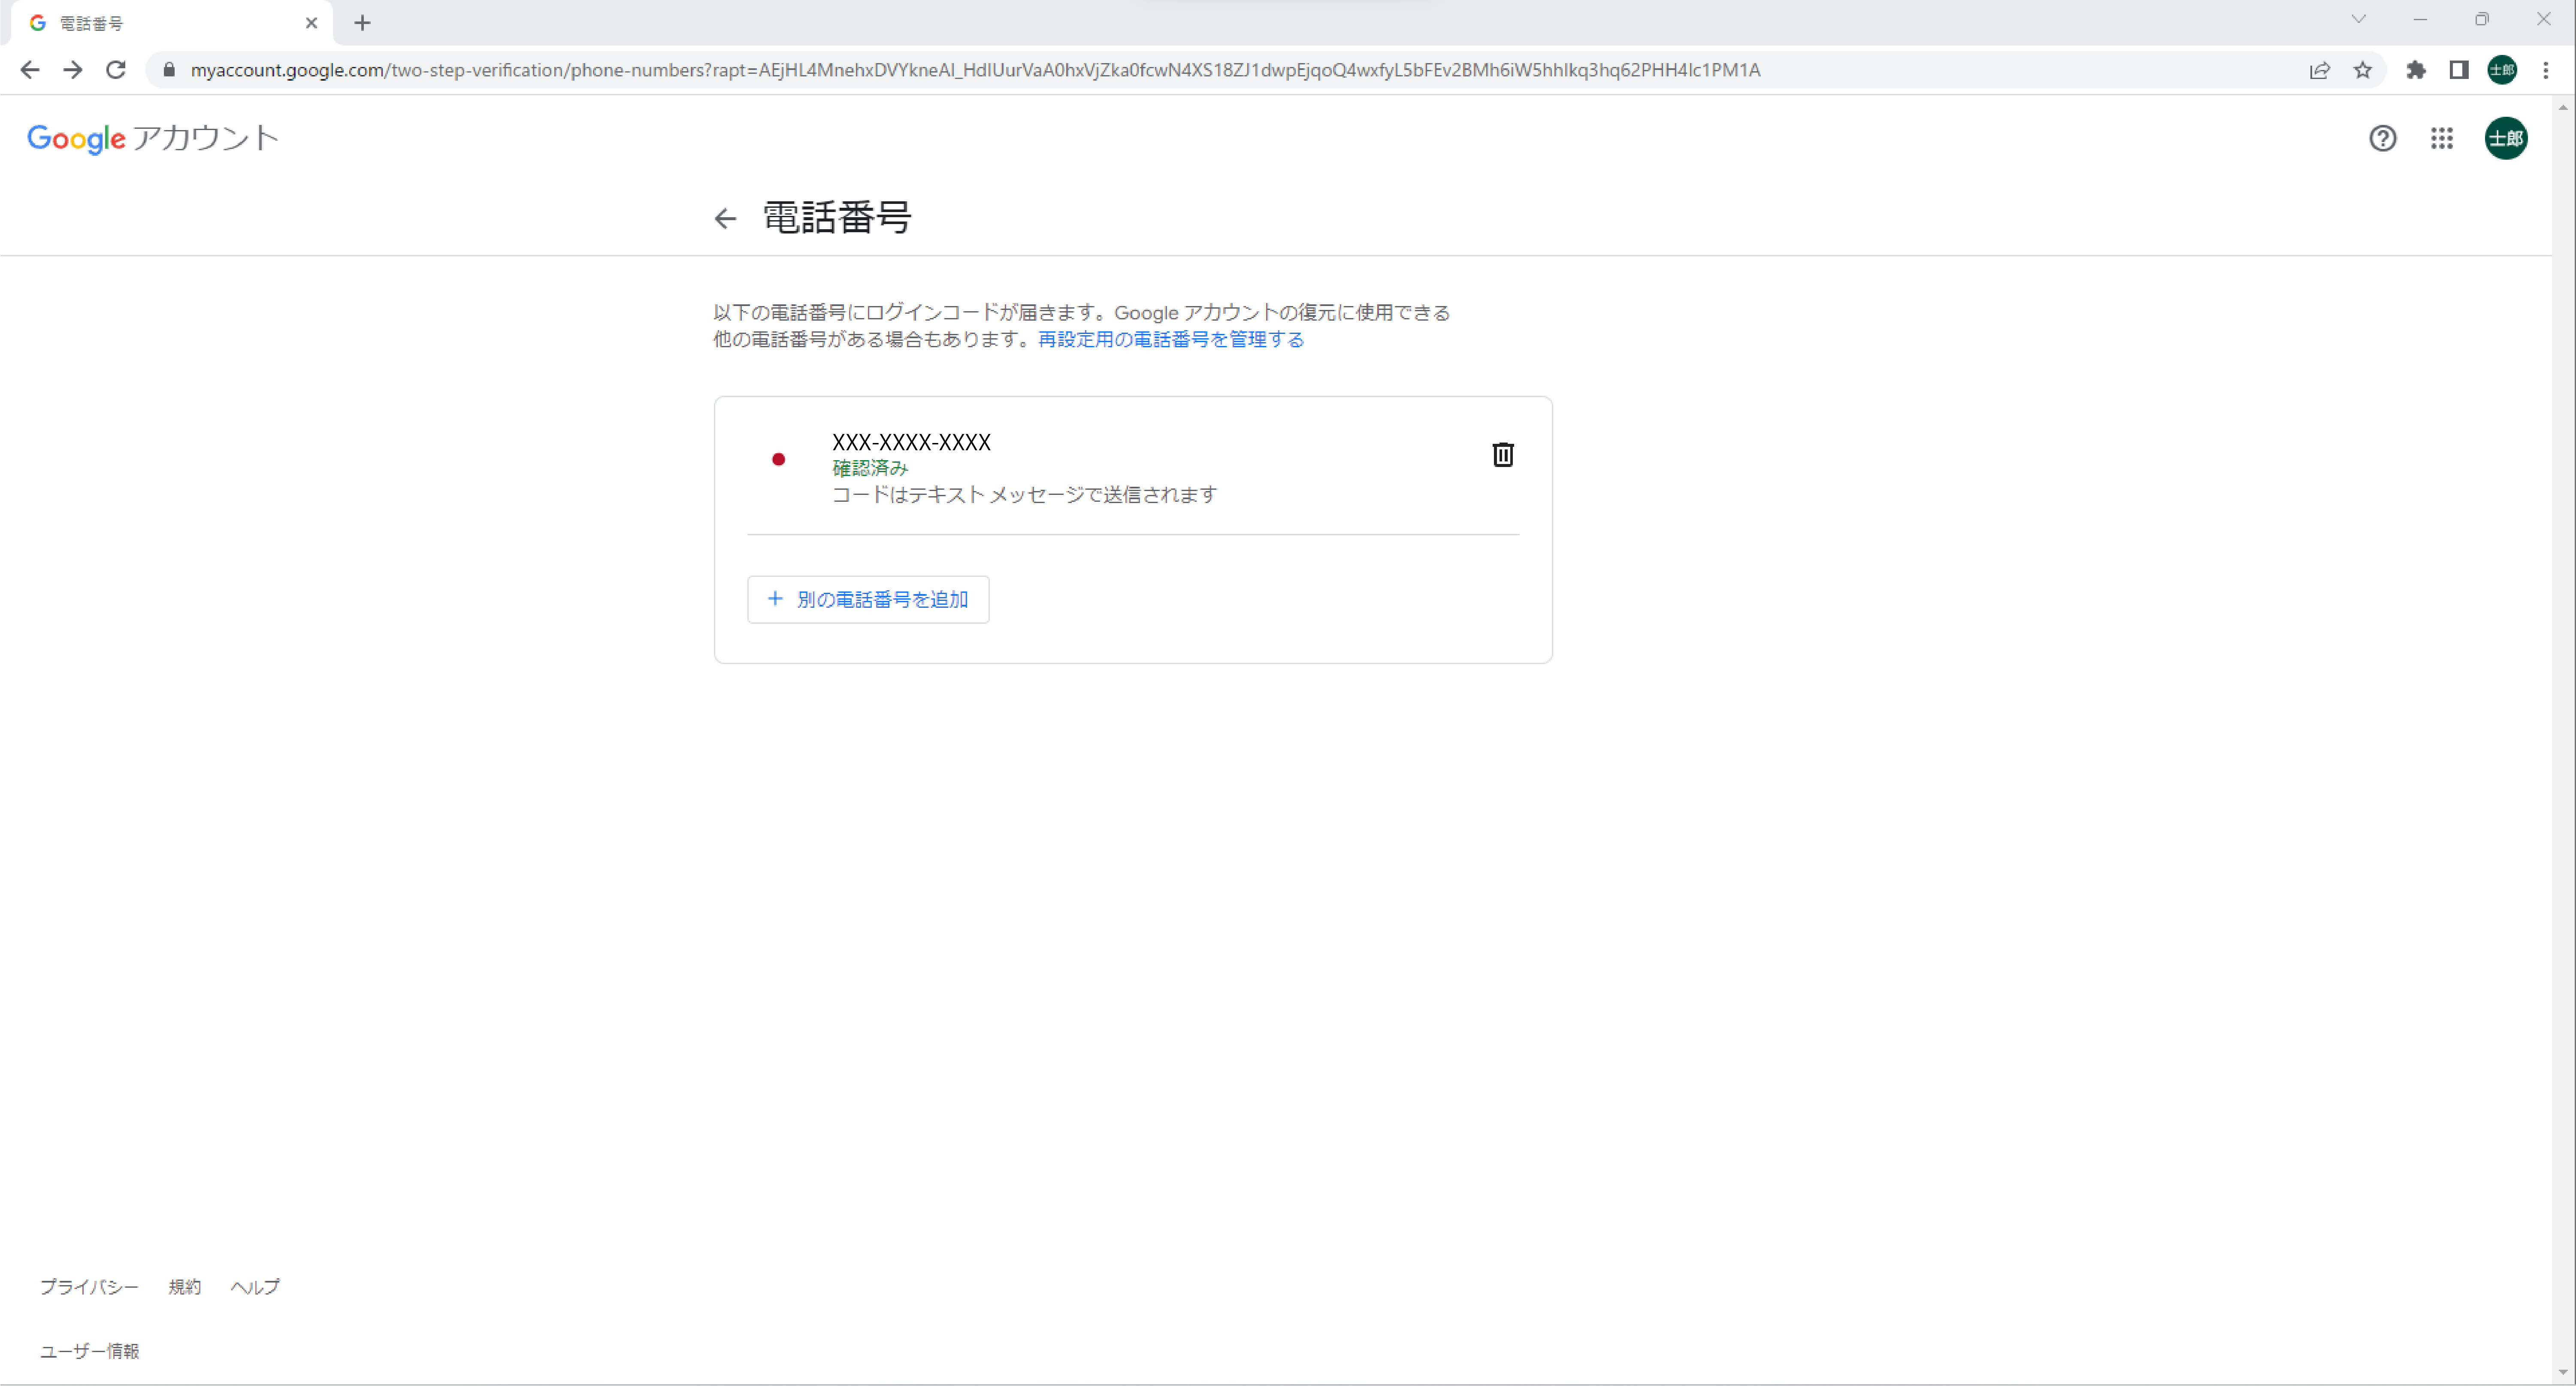View site info lock icon
Image resolution: width=2576 pixels, height=1386 pixels.
pyautogui.click(x=169, y=70)
